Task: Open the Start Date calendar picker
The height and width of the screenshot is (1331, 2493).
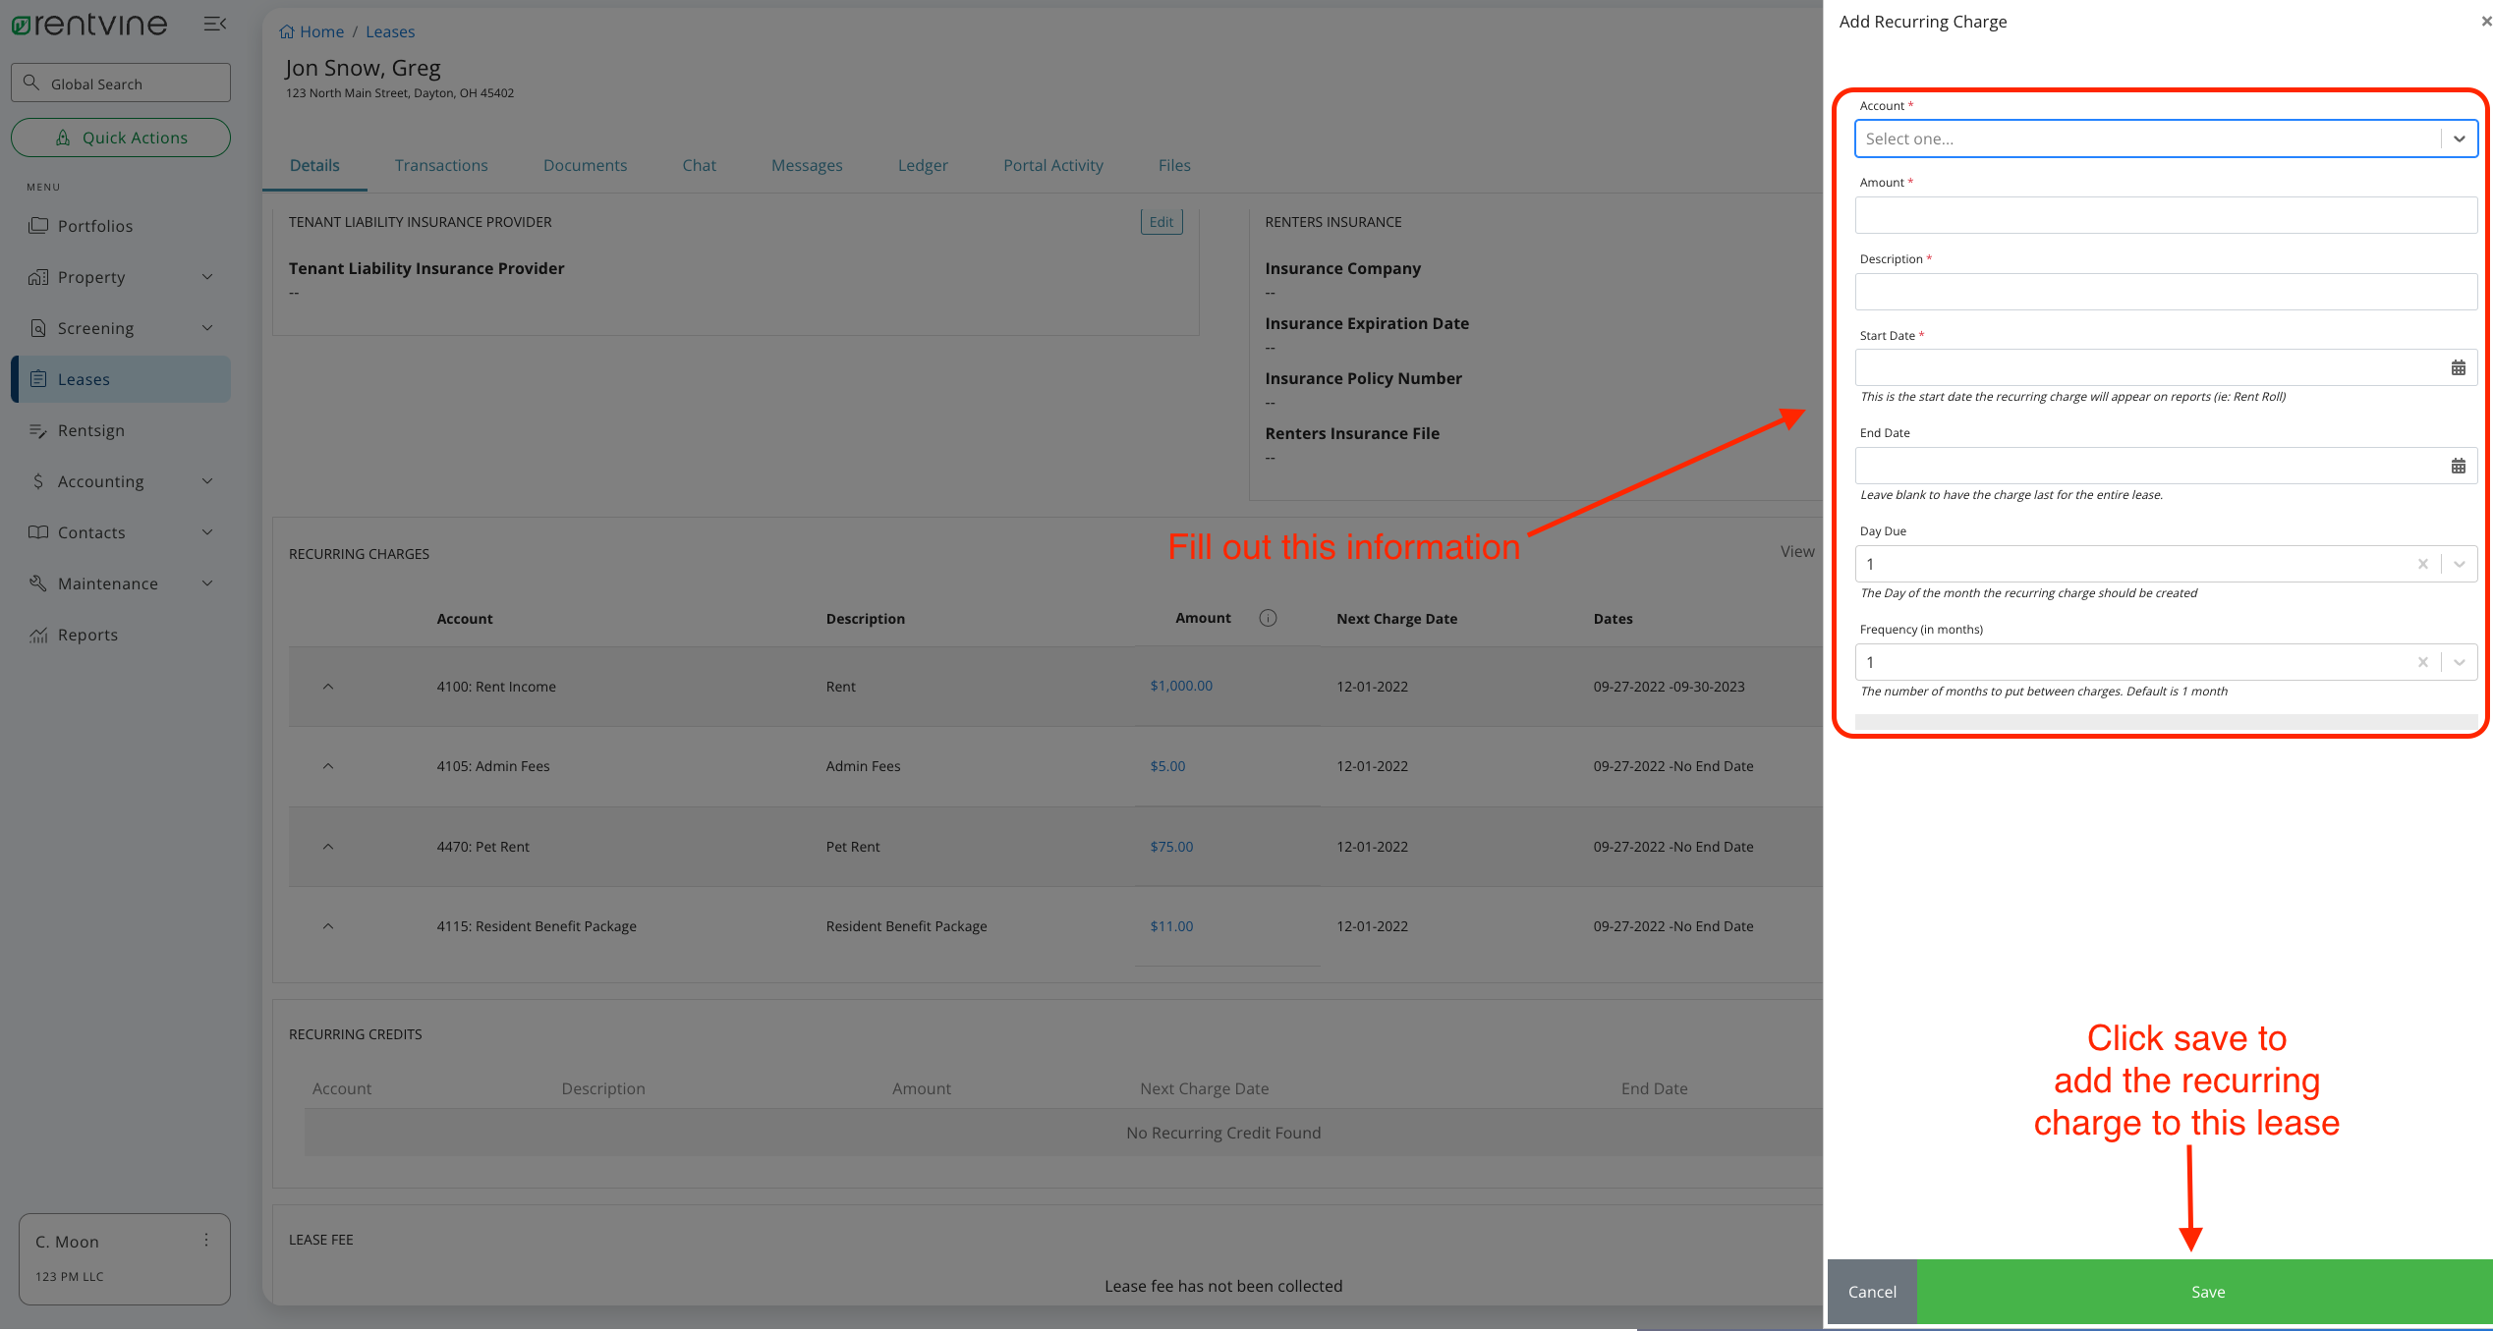Action: (2459, 367)
